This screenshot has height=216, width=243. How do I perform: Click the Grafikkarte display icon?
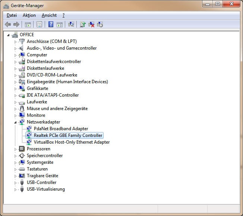[22, 88]
